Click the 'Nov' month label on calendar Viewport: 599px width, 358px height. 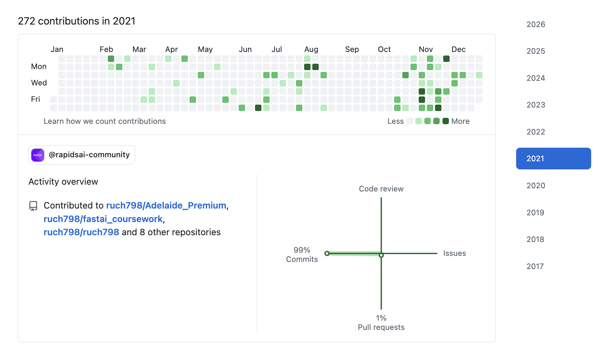click(x=426, y=49)
